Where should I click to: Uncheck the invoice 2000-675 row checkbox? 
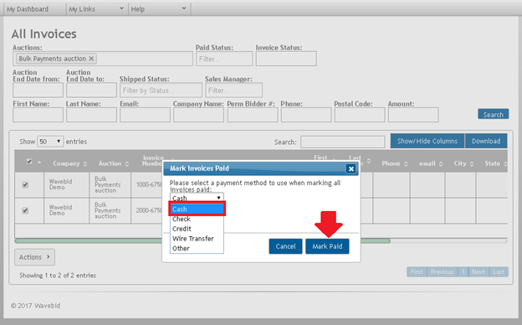point(25,211)
